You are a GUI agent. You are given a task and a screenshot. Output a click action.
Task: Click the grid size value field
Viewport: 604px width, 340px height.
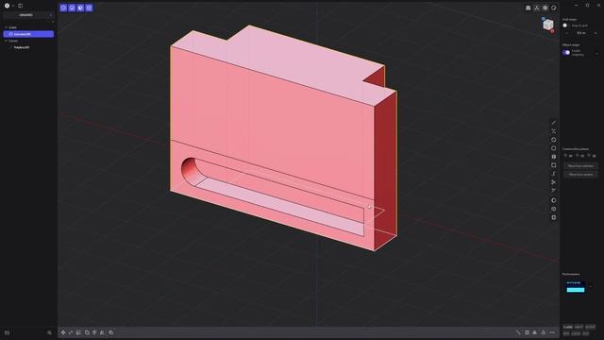[x=581, y=33]
